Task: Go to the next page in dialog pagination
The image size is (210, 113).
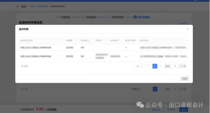Action: coord(161,66)
